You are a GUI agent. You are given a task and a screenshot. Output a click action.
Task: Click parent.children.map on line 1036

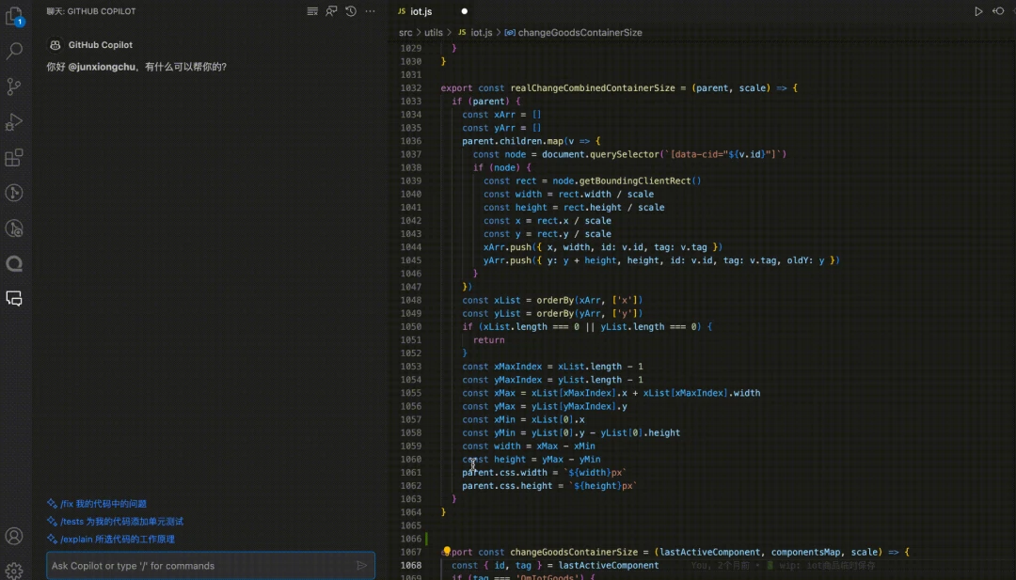pos(513,141)
